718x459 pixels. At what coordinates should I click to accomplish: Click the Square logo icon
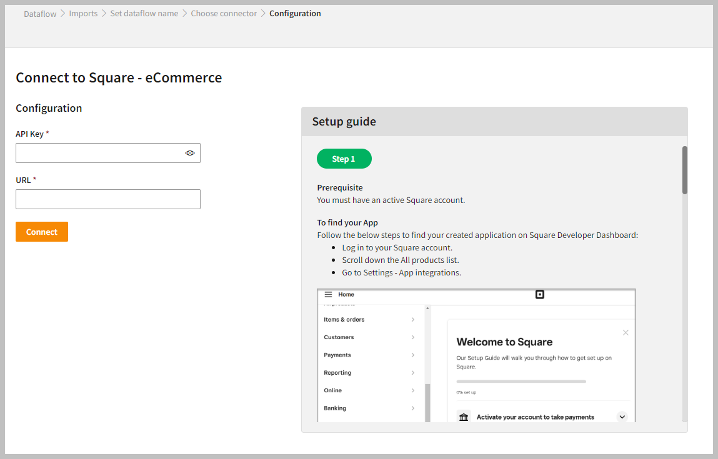point(540,295)
